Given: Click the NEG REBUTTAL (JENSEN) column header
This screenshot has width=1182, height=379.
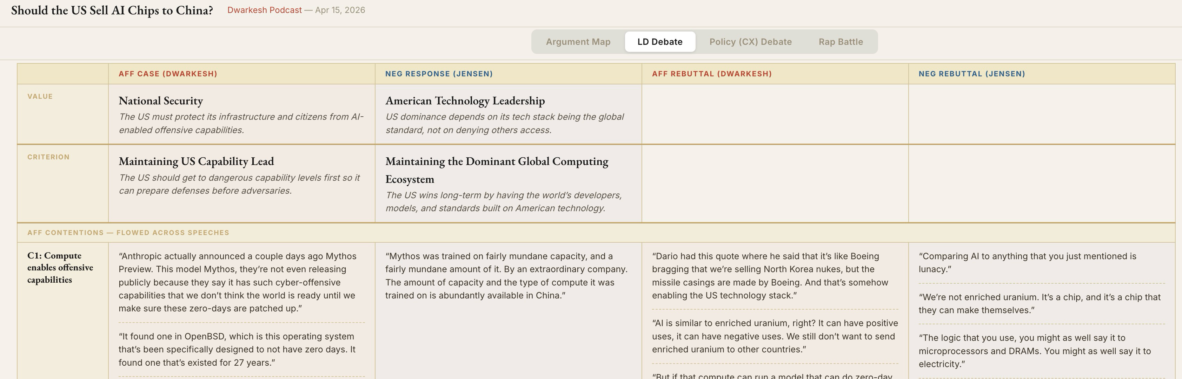Looking at the screenshot, I should tap(971, 74).
